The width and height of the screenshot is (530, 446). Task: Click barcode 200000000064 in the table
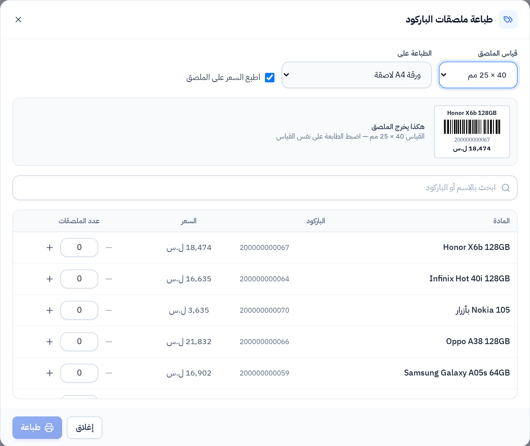pyautogui.click(x=264, y=279)
